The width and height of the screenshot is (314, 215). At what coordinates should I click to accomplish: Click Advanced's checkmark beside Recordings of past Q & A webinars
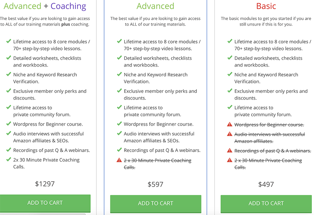point(119,150)
